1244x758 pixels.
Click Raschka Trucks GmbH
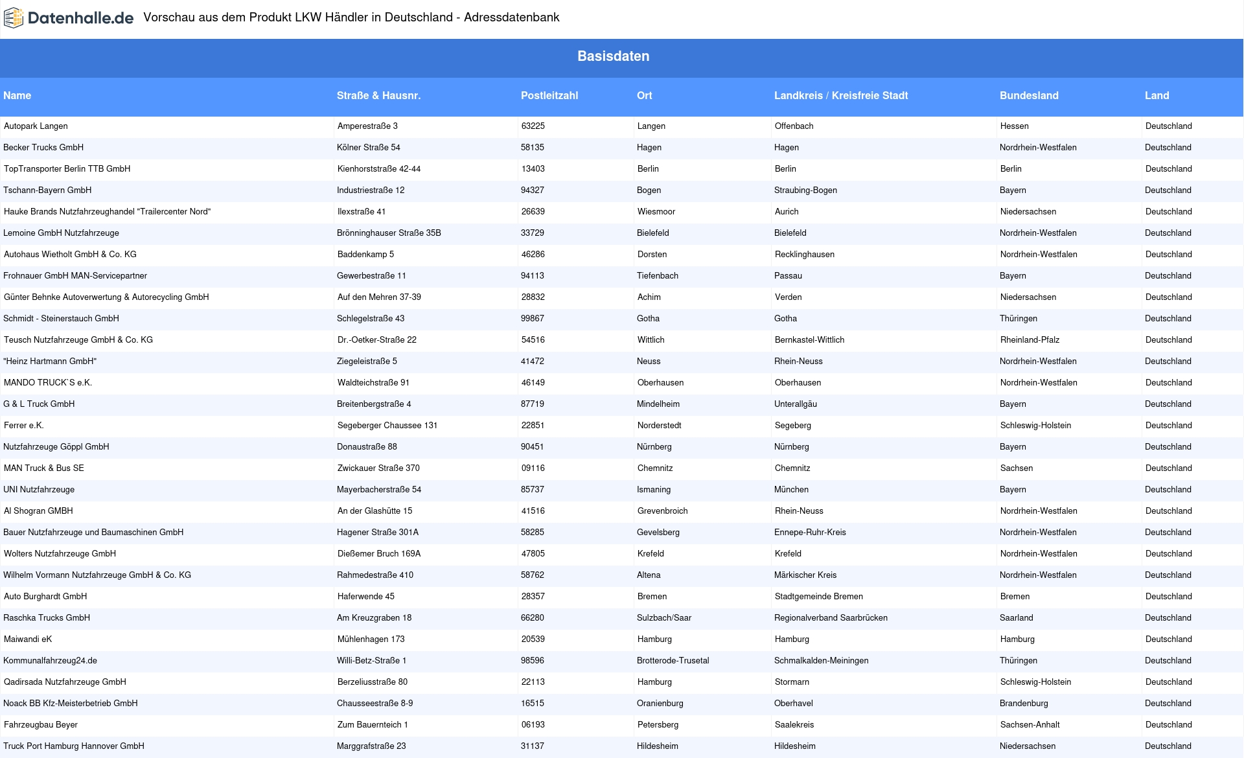coord(47,618)
